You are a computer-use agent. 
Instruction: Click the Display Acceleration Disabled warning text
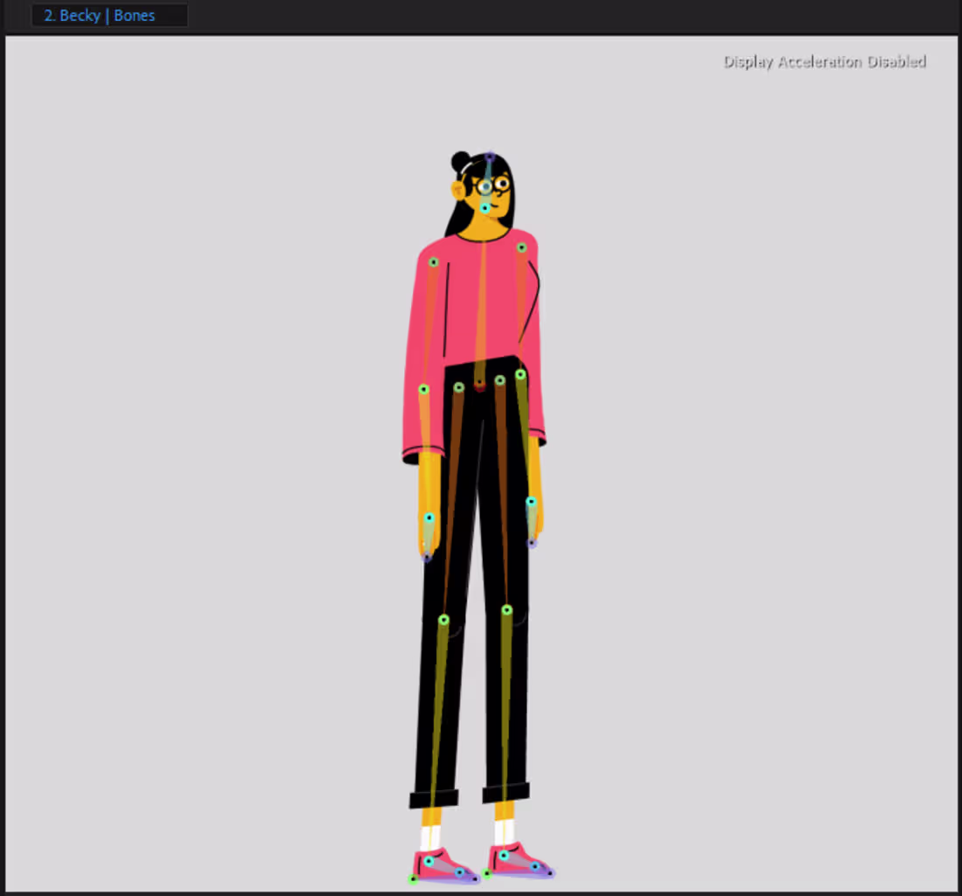[824, 61]
